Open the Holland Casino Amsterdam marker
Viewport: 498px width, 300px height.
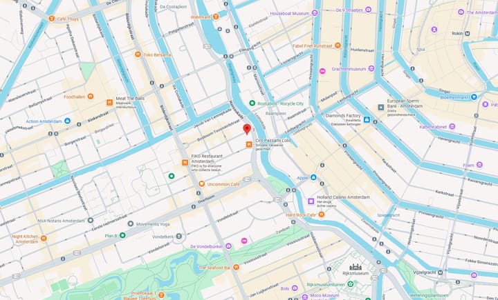(x=311, y=201)
